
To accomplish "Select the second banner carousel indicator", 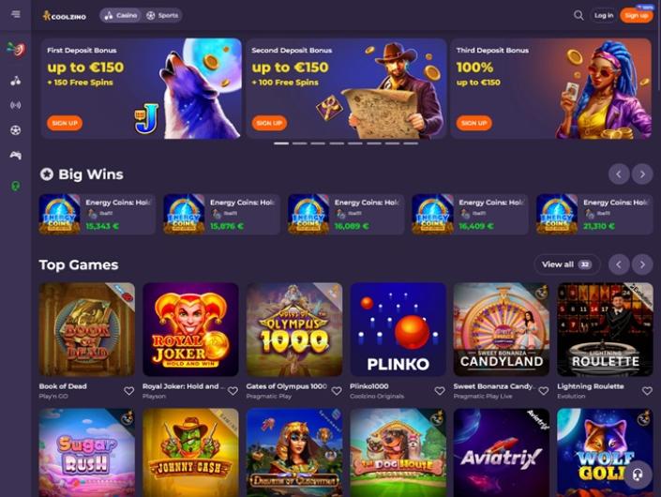I will point(300,143).
